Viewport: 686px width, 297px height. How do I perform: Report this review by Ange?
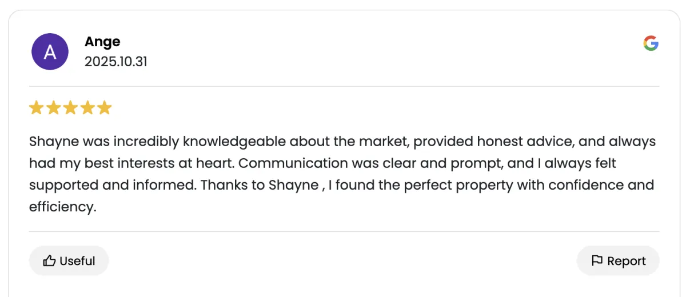618,261
